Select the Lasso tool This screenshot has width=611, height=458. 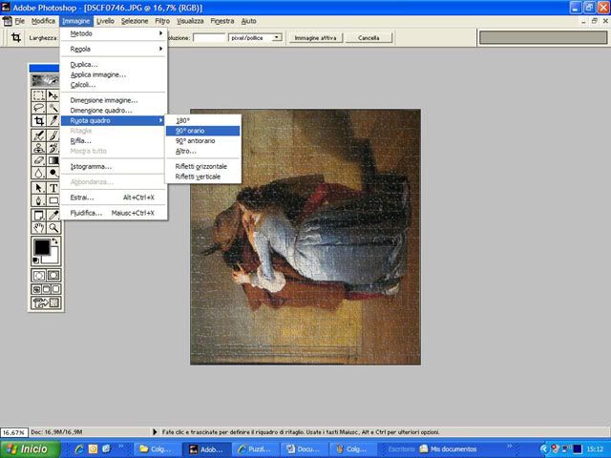(38, 108)
